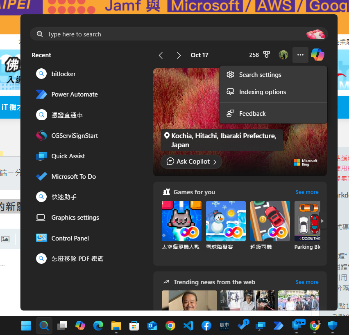
Task: Open File Explorer from taskbar
Action: click(116, 326)
